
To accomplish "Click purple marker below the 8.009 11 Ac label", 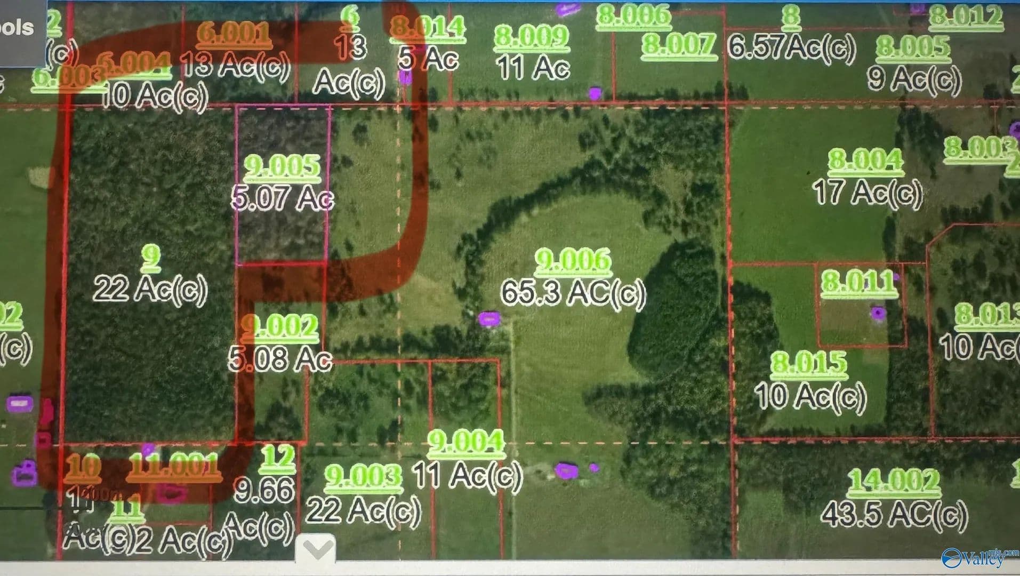I will pos(595,94).
